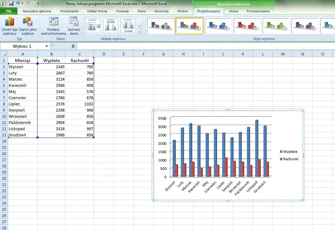Open Customize Quick Access Toolbar dropdown
The image size is (335, 230).
[38, 4]
